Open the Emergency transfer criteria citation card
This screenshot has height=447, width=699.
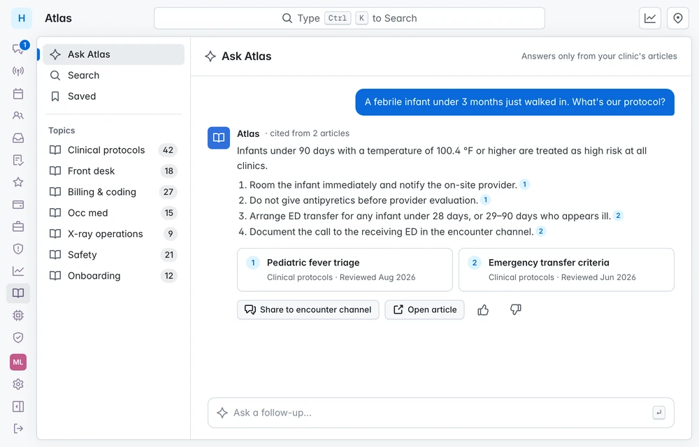567,270
